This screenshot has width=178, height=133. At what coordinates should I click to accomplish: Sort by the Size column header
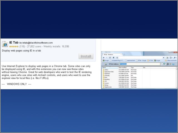[147, 68]
